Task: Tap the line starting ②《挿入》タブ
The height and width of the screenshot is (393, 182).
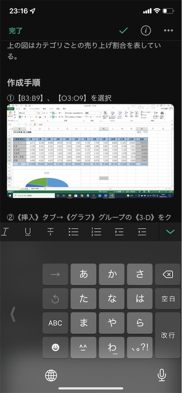Action: tap(89, 218)
